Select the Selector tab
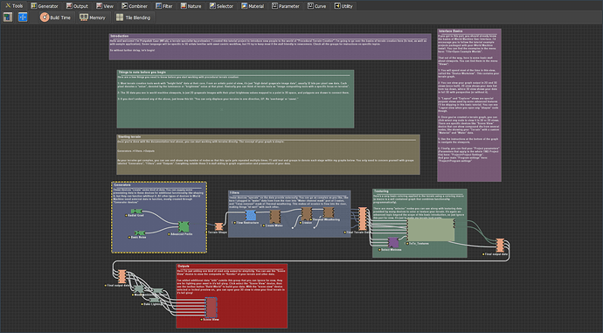 pos(221,6)
